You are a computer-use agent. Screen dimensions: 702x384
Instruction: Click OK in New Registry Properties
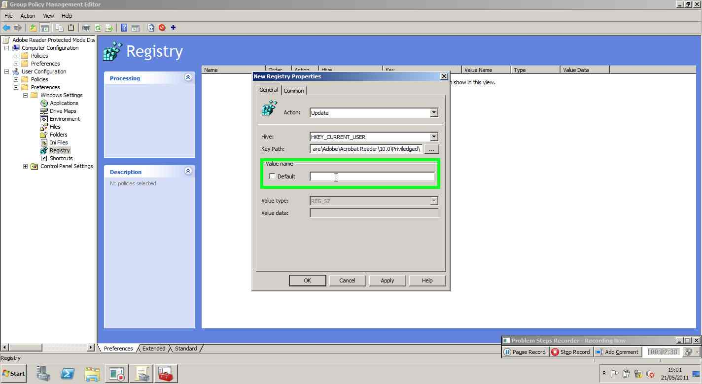pyautogui.click(x=307, y=280)
